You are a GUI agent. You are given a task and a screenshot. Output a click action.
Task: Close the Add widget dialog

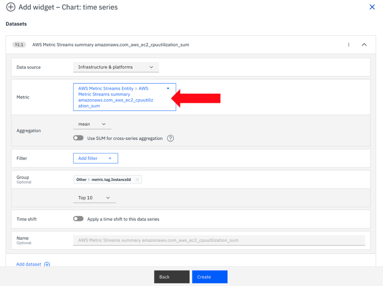(372, 7)
